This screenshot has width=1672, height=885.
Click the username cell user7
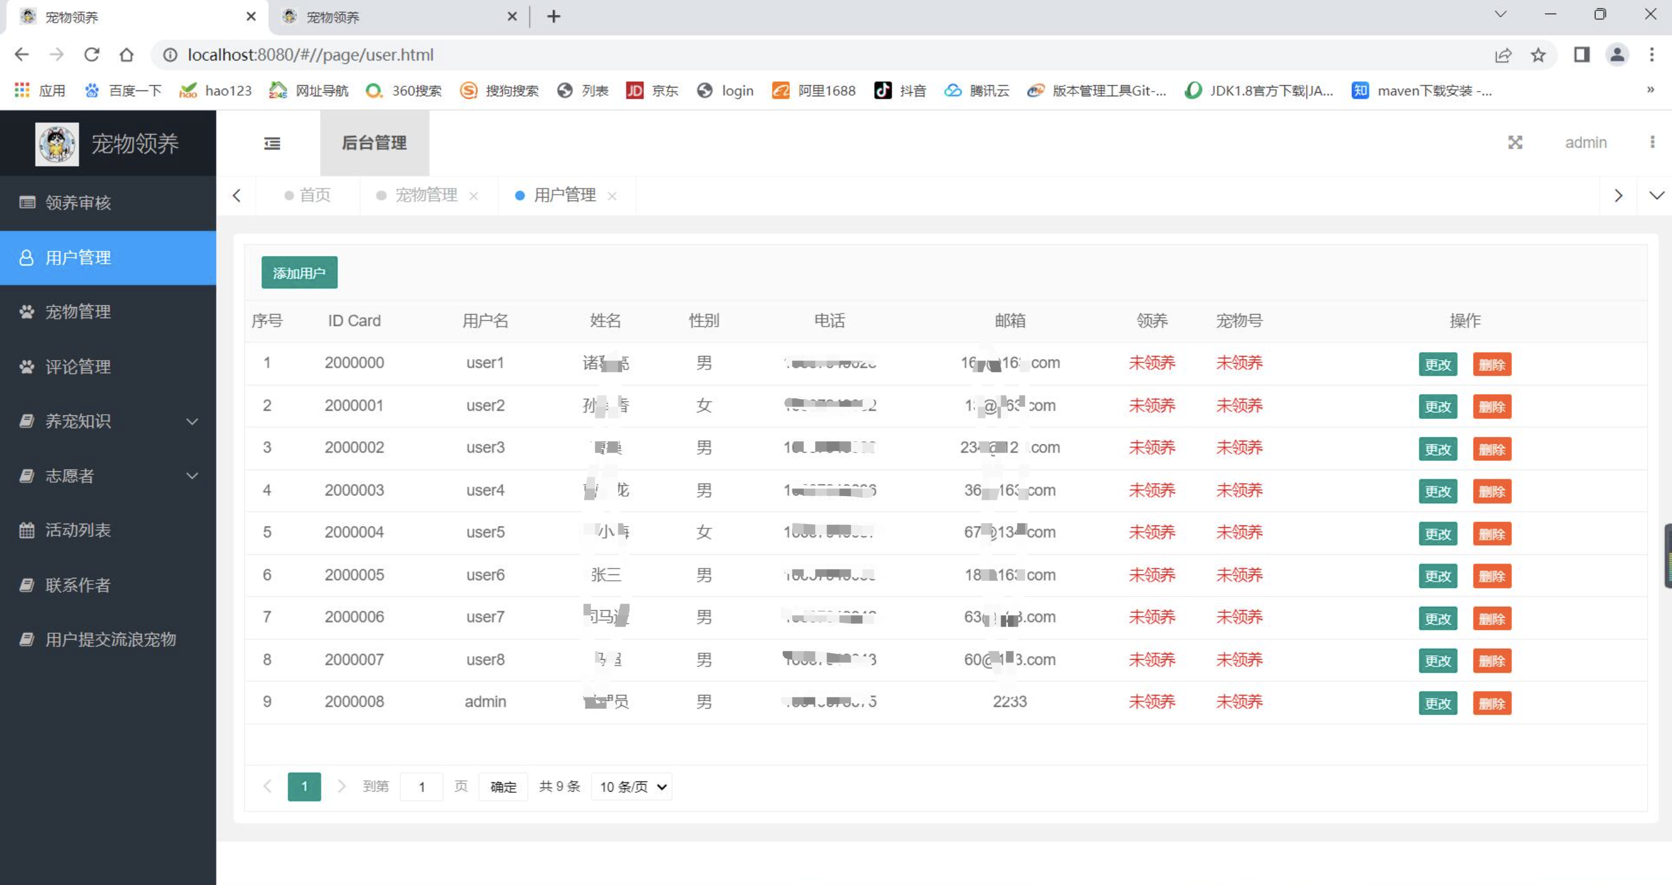[x=485, y=617]
